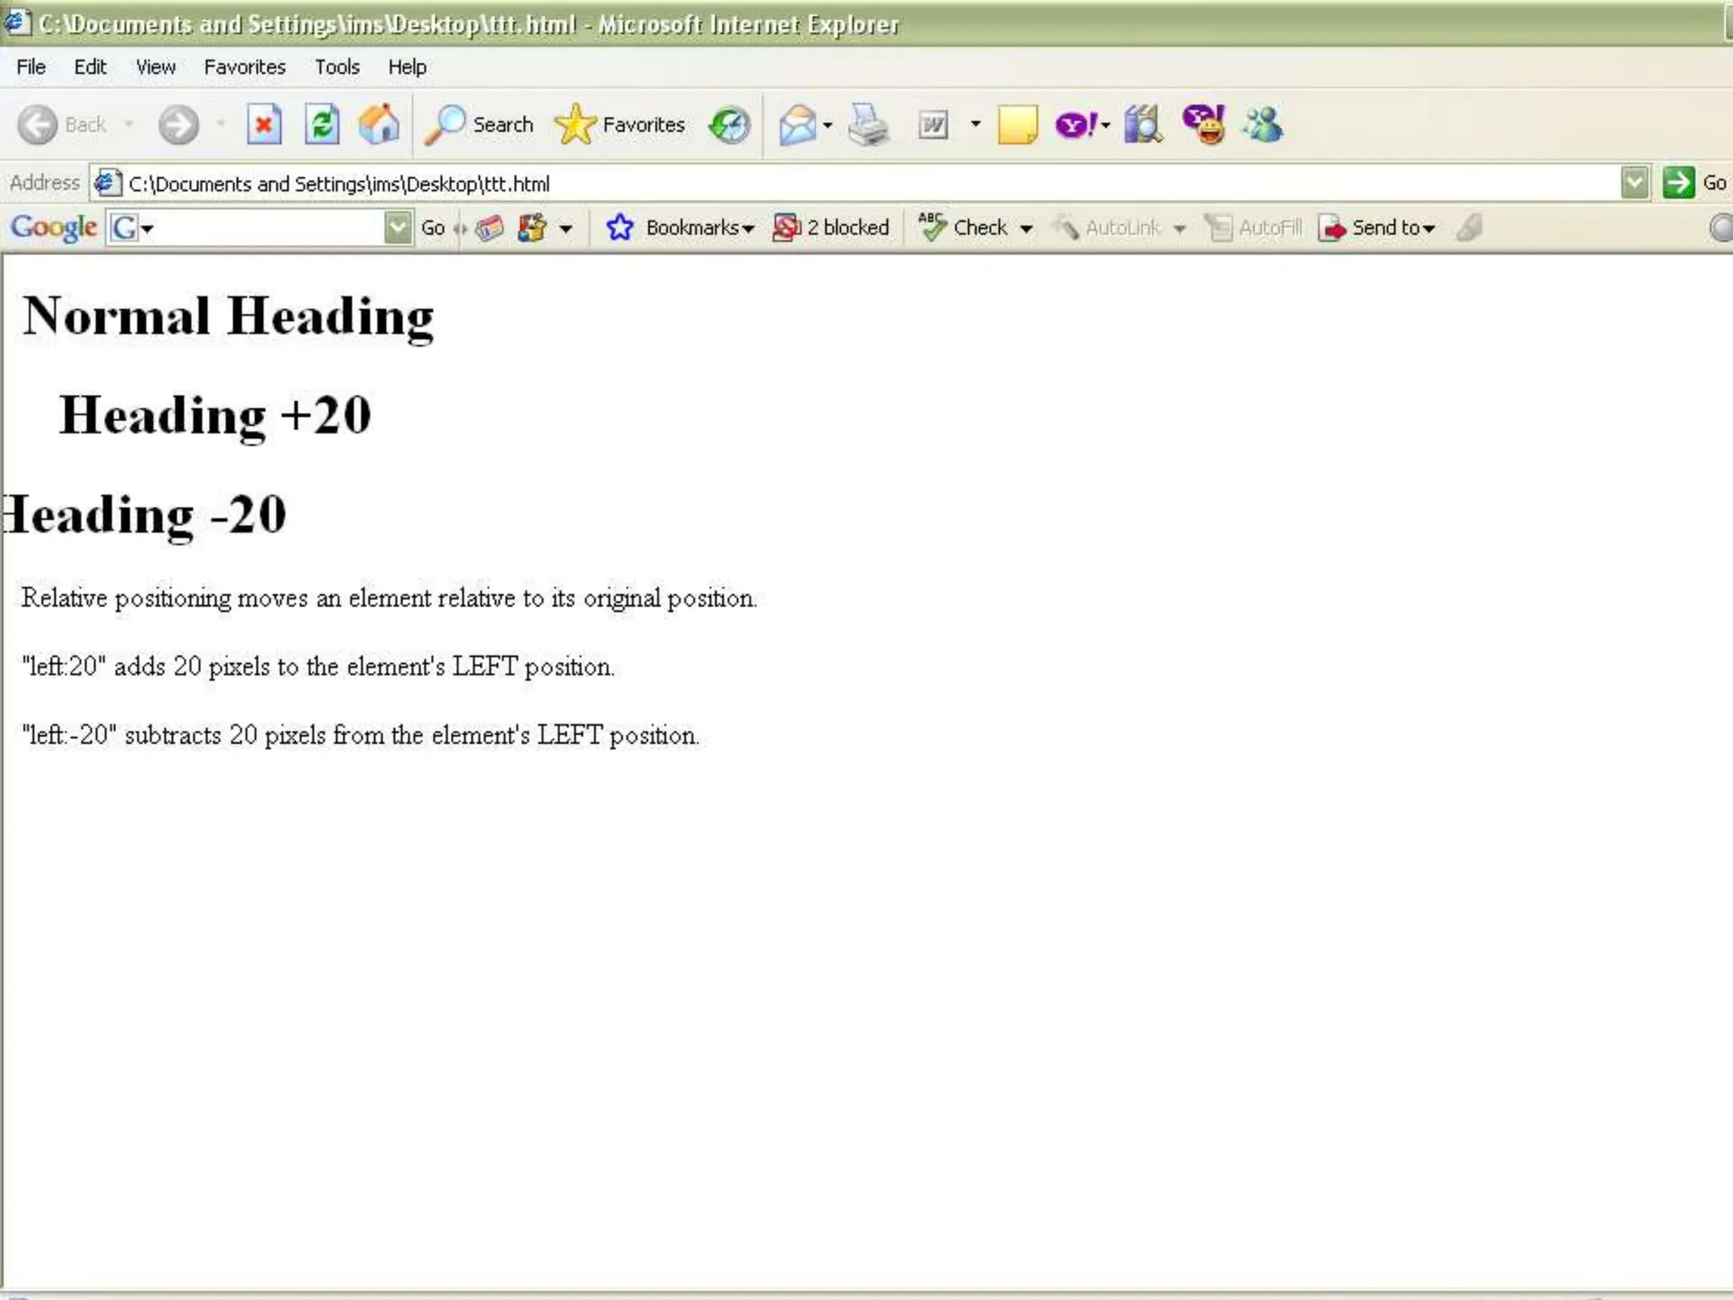Open the Tools menu
Screen dimensions: 1733x1300
(337, 67)
